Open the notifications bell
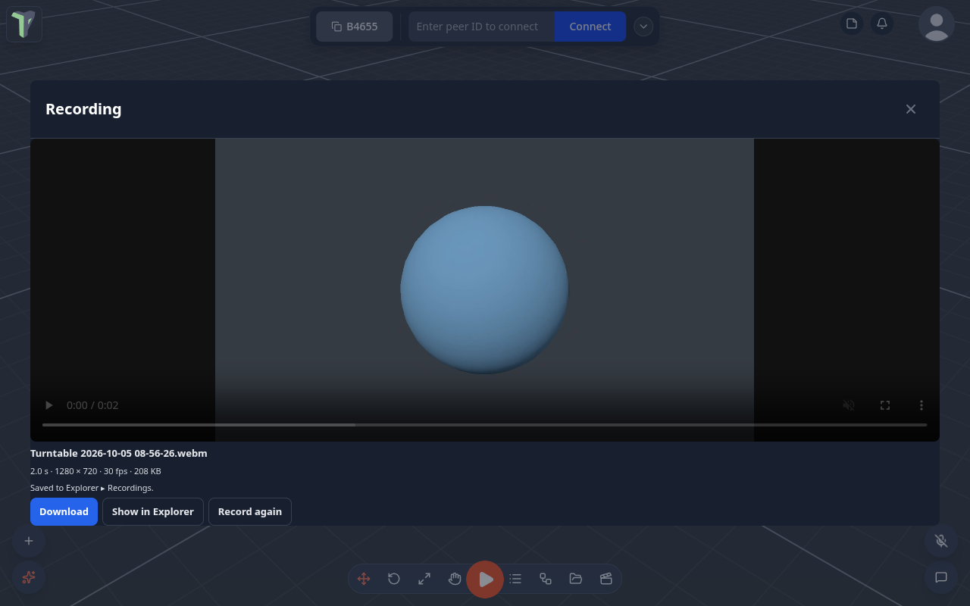This screenshot has width=970, height=606. coord(882,23)
